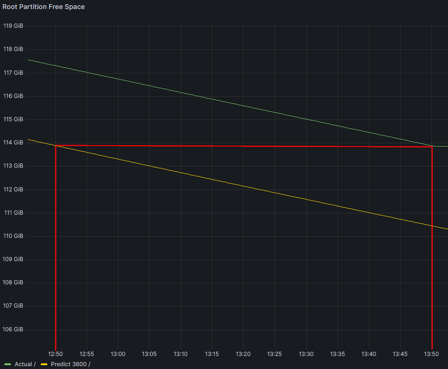Click the green Actual legend color swatch
Viewport: 448px width, 369px height.
pyautogui.click(x=8, y=364)
